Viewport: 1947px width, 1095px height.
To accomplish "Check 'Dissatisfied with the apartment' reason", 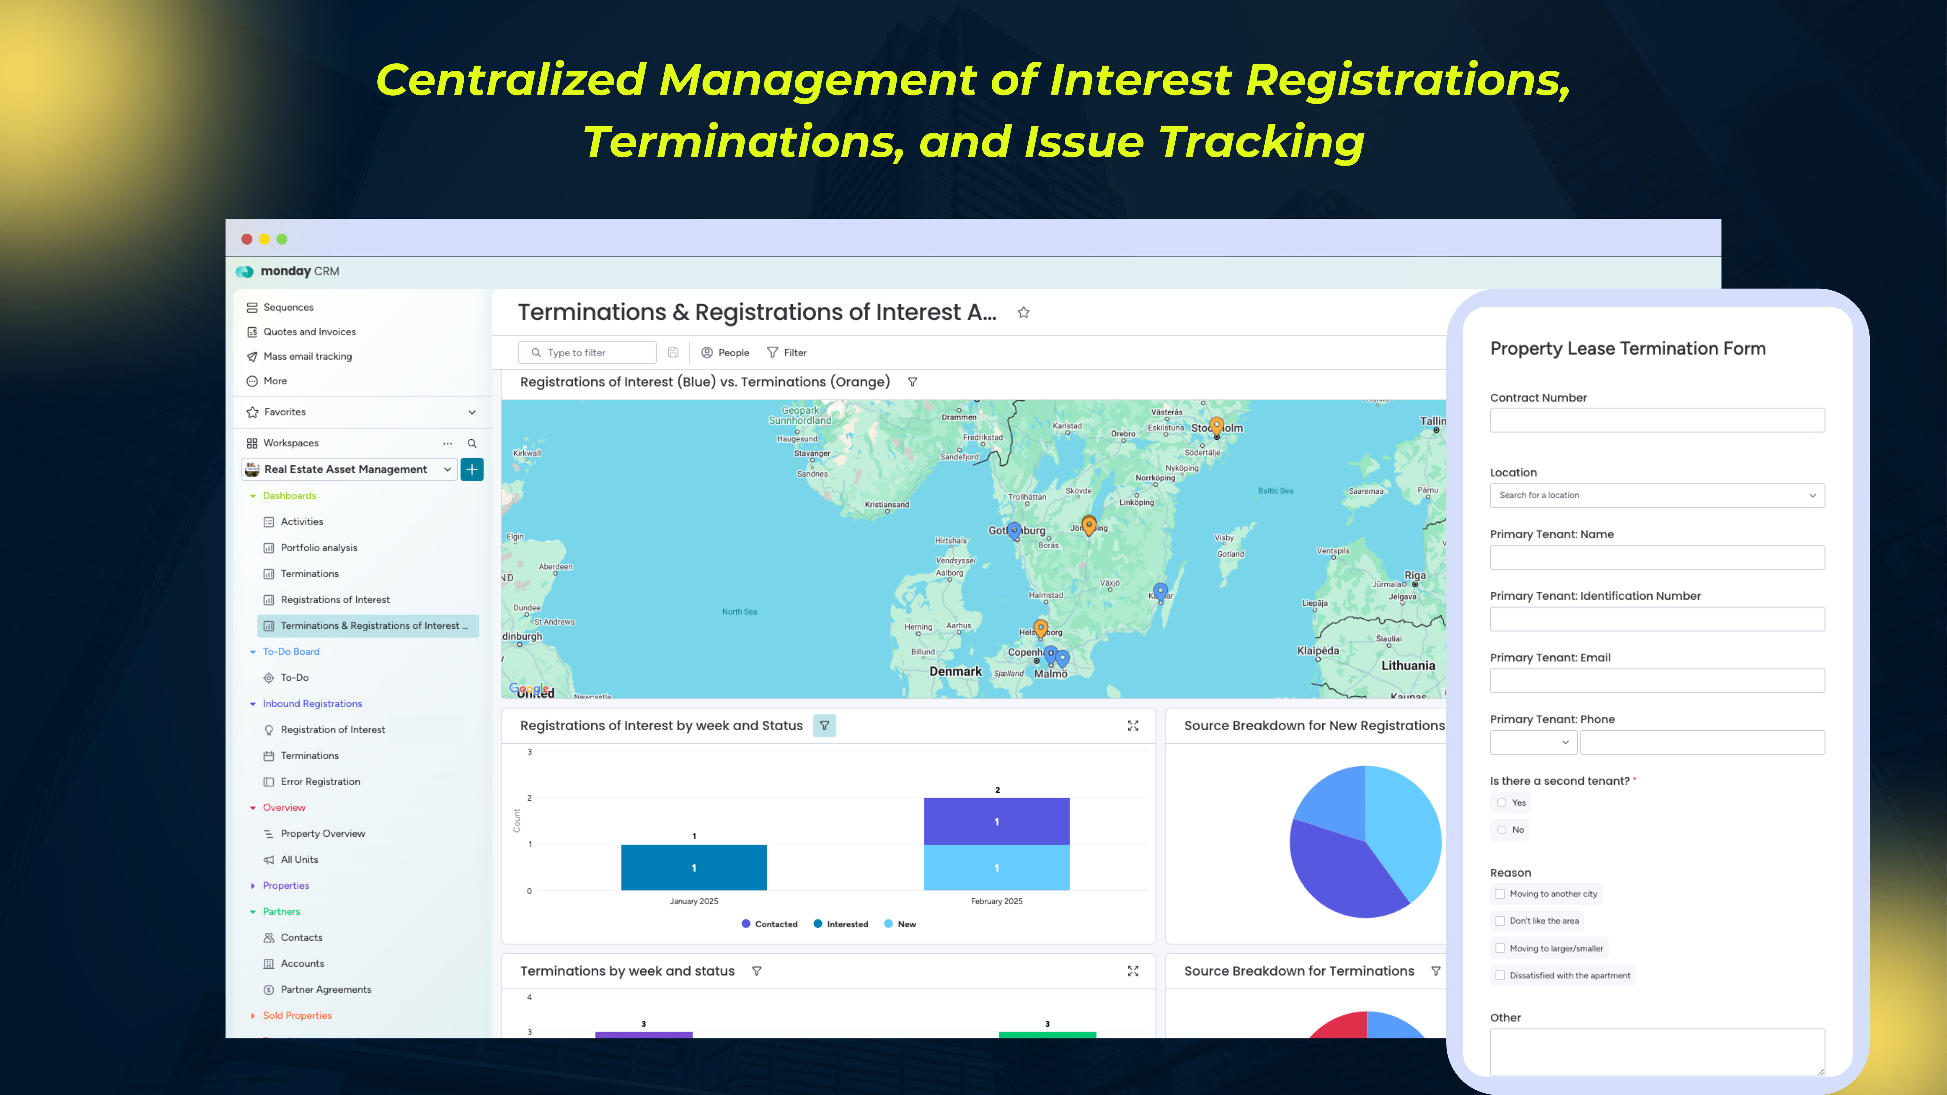I will tap(1500, 976).
